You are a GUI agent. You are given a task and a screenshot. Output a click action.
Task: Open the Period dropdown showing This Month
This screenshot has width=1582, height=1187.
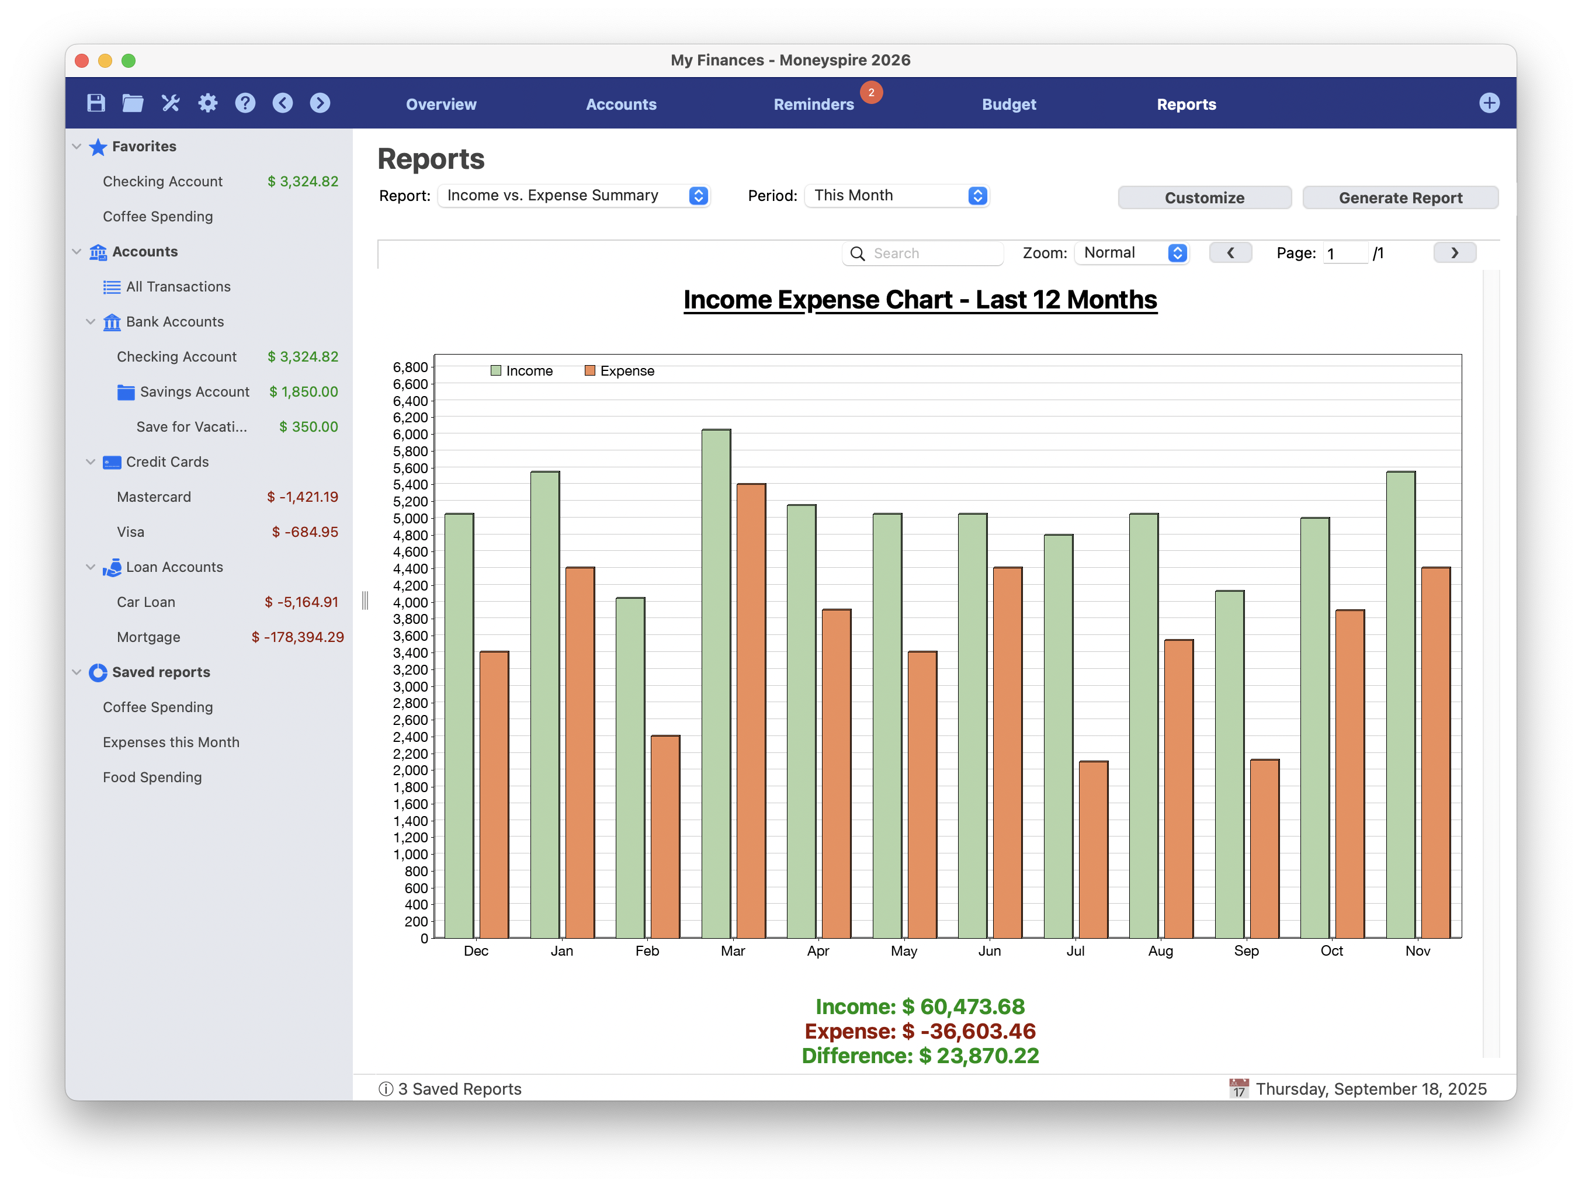(x=897, y=195)
